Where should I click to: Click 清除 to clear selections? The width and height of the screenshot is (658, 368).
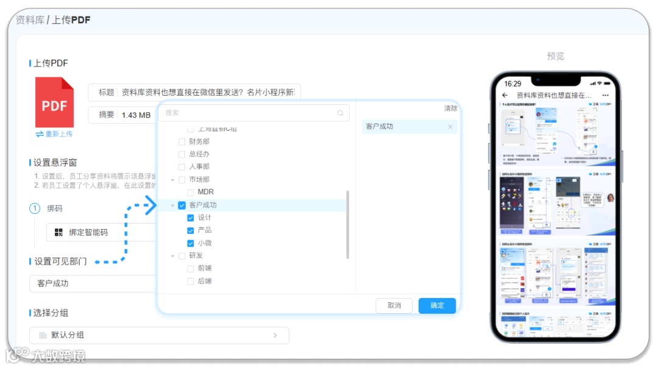click(x=450, y=108)
